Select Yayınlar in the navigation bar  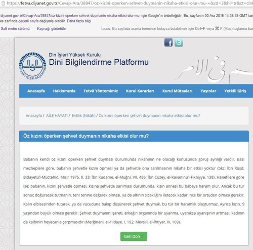(208, 91)
